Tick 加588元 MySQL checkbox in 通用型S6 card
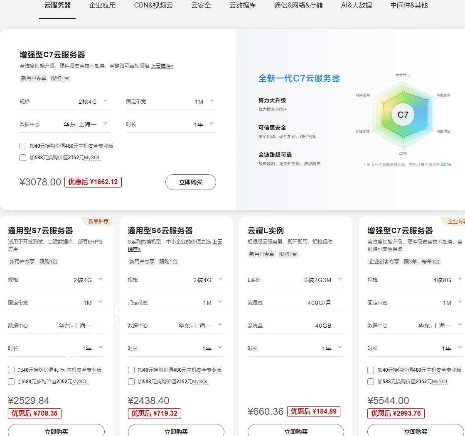The height and width of the screenshot is (436, 465). click(131, 382)
